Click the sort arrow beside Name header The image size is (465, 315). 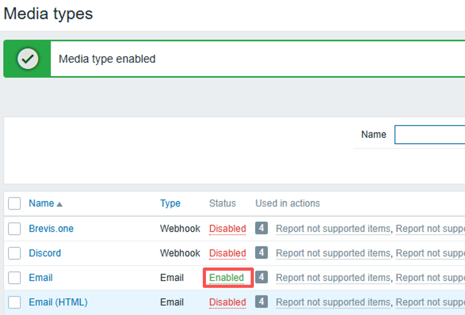pyautogui.click(x=59, y=204)
